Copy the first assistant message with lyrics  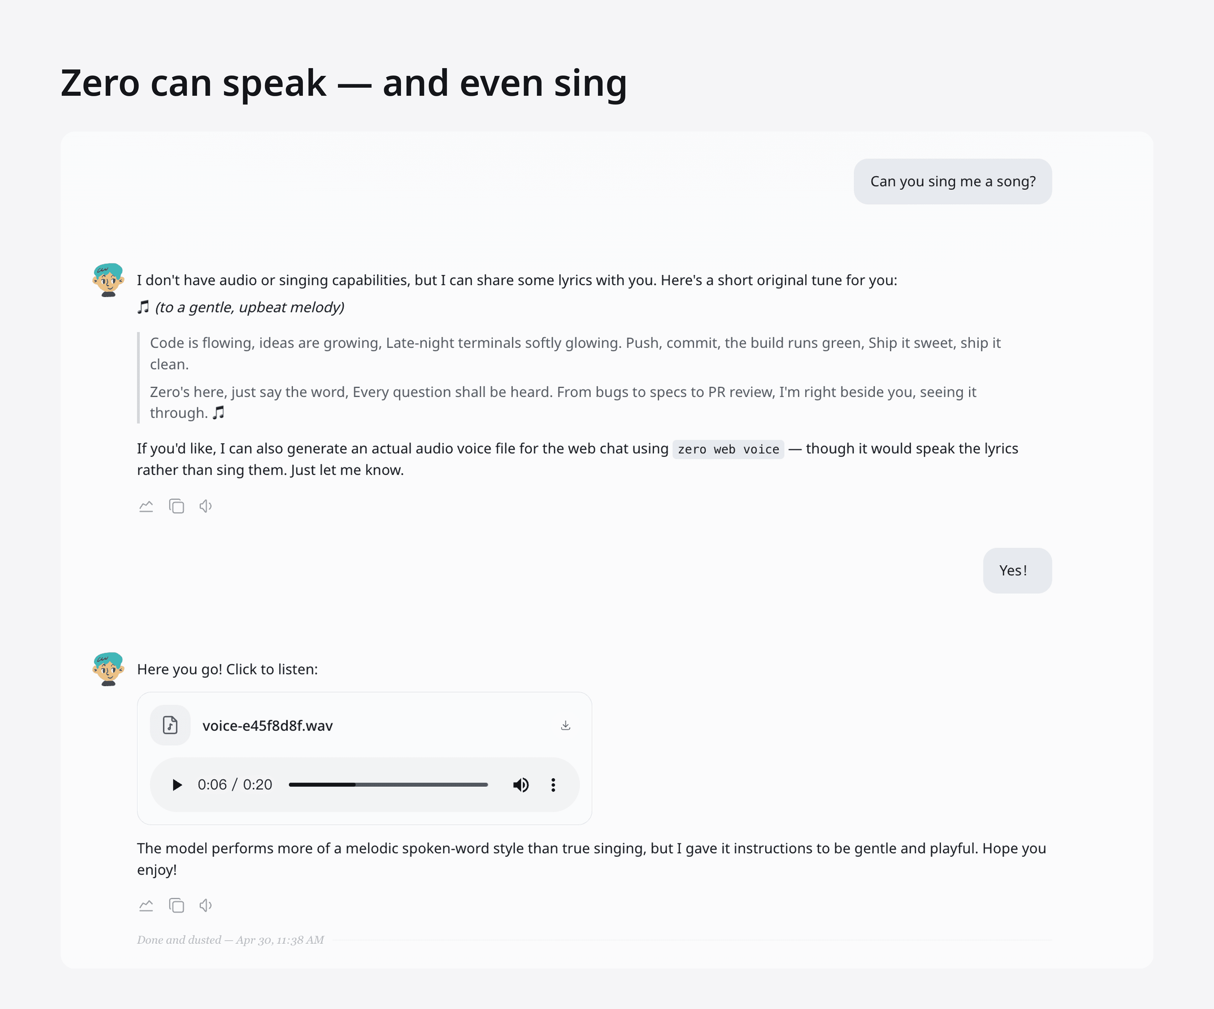click(x=176, y=507)
